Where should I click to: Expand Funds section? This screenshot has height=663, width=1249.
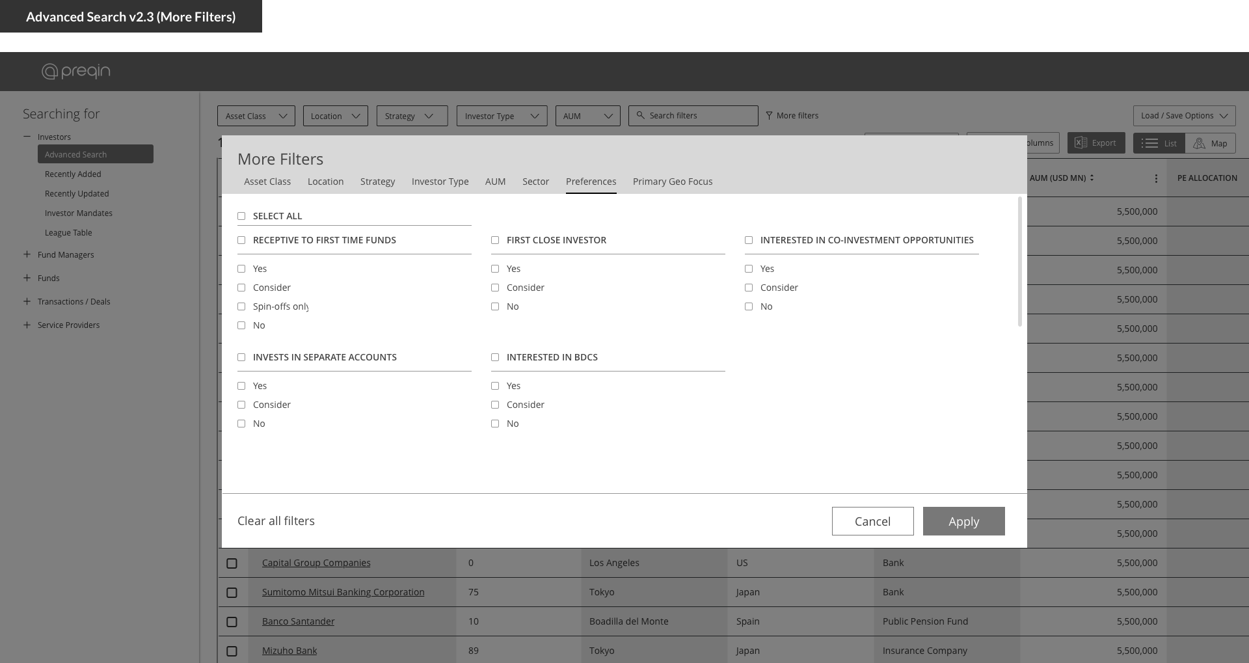pyautogui.click(x=27, y=278)
